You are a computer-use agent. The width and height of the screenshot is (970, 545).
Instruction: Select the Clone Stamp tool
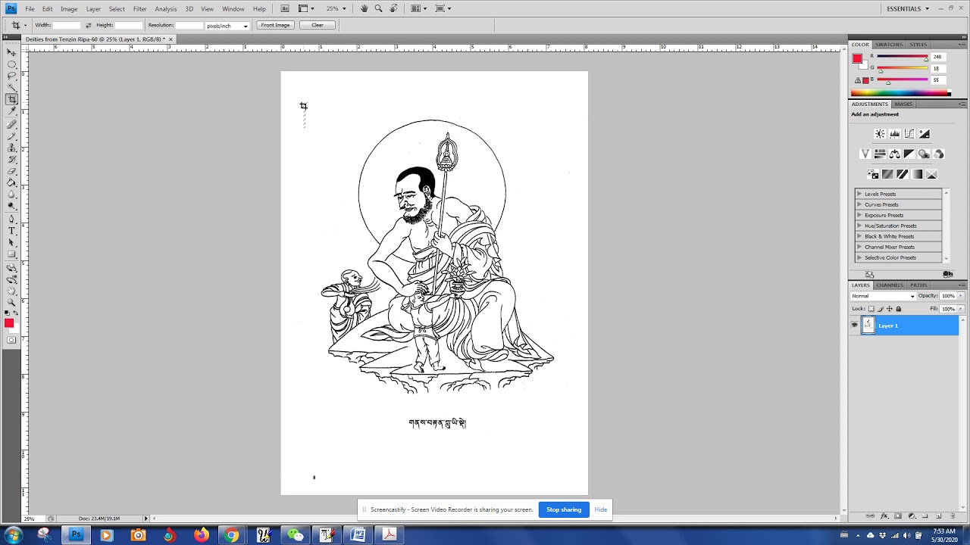point(11,148)
